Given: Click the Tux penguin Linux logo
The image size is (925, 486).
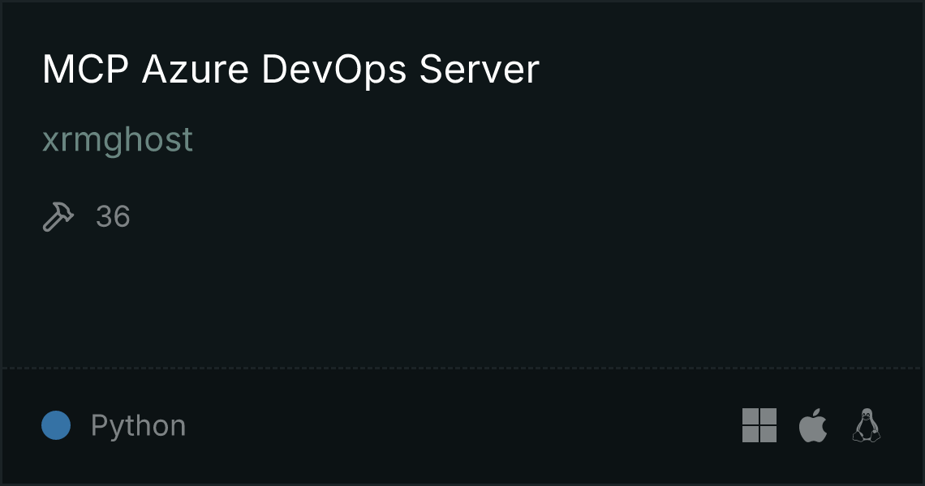Looking at the screenshot, I should [867, 425].
